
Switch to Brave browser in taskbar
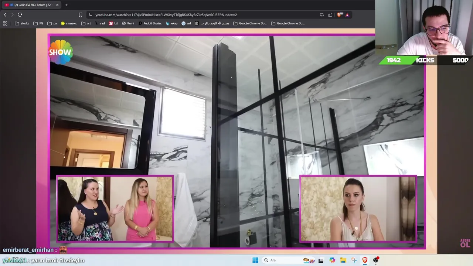pyautogui.click(x=365, y=260)
